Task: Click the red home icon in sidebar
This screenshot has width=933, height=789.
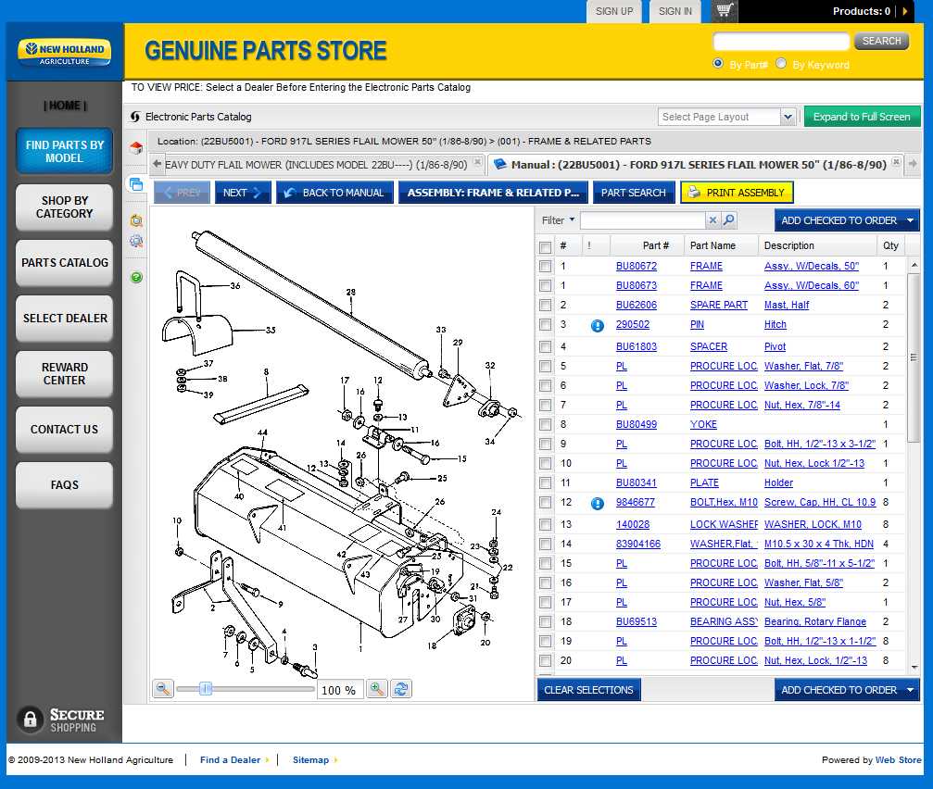Action: click(136, 148)
